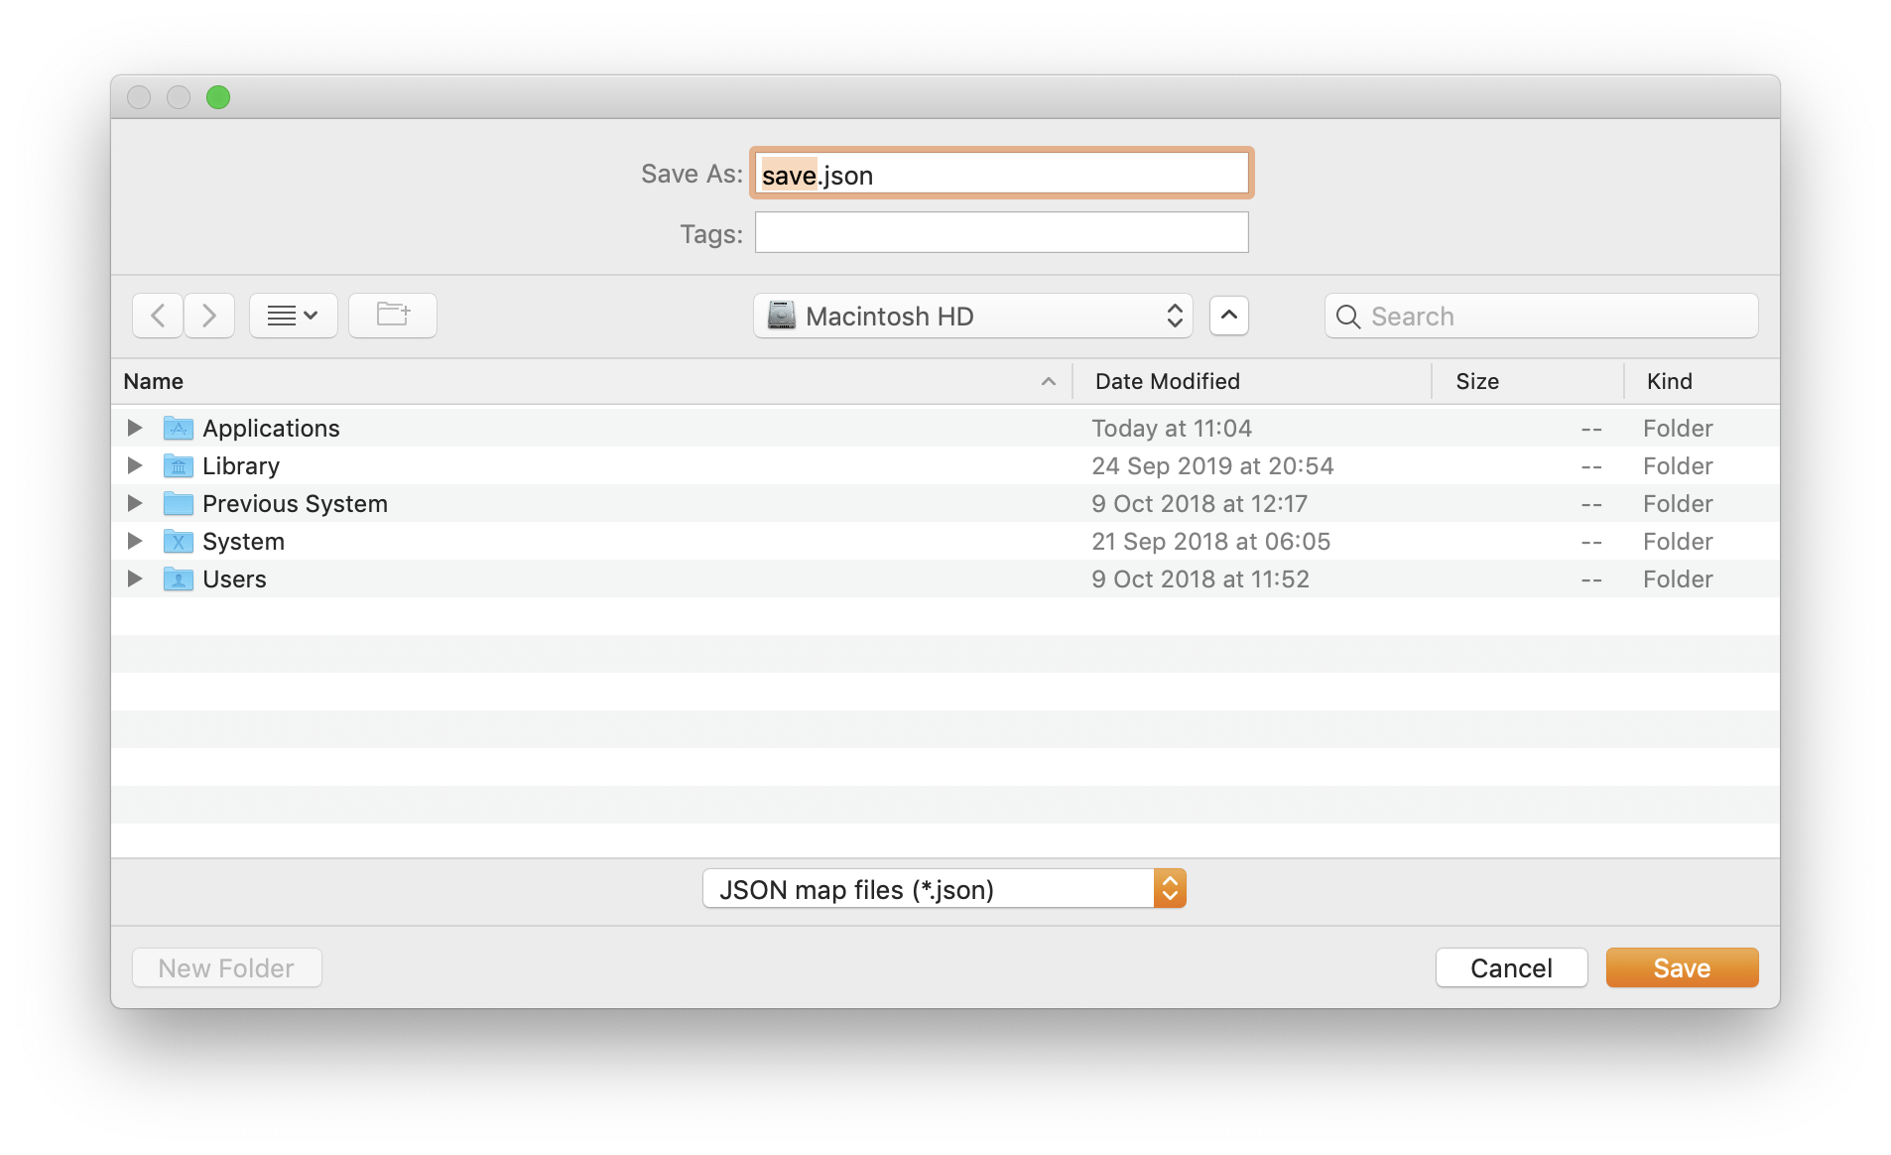
Task: Create a folder with the toolbar folder icon
Action: coord(393,316)
